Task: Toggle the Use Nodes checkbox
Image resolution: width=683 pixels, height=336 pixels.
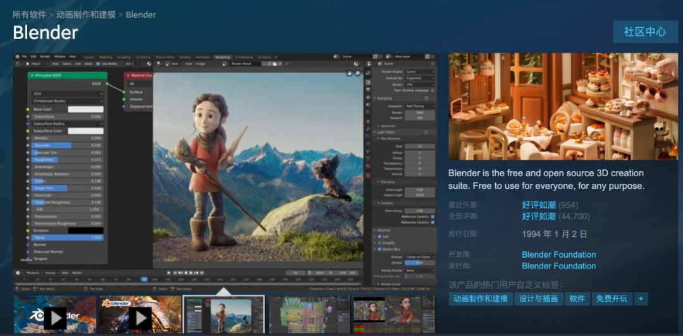Action: coord(98,64)
